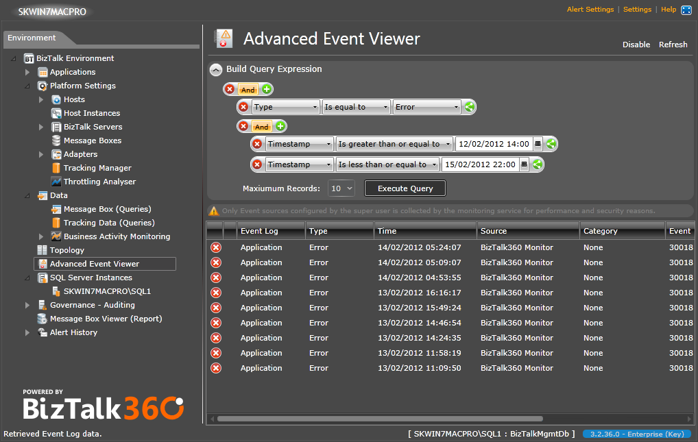Open calendar picker for 15/02/2012 date
The height and width of the screenshot is (442, 698).
click(x=524, y=164)
